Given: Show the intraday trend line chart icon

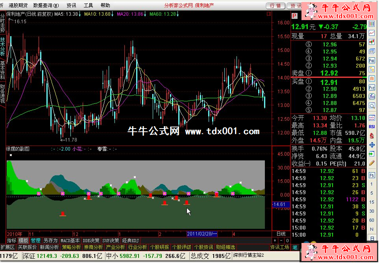Looking at the screenshot, I should 372,33.
